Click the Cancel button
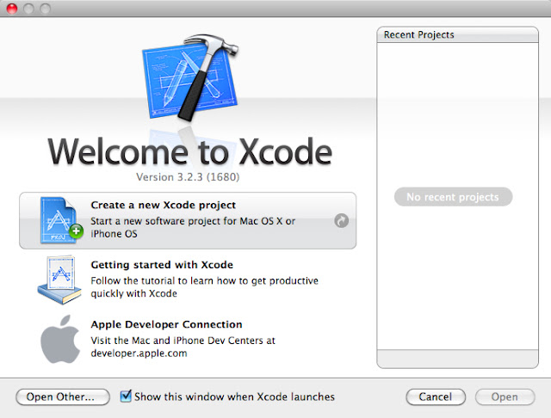 click(436, 397)
